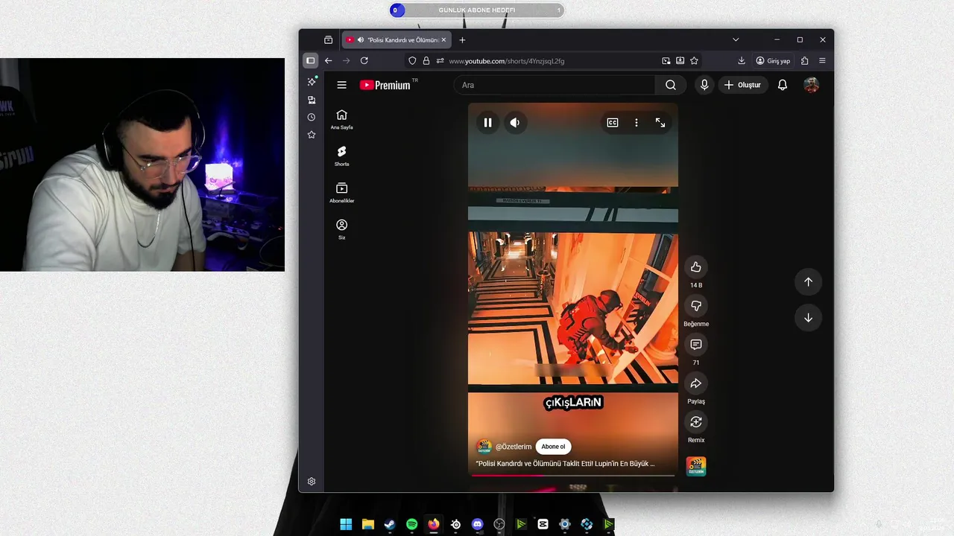The width and height of the screenshot is (954, 536).
Task: Open the synced tabs sidebar icon
Action: (312, 99)
